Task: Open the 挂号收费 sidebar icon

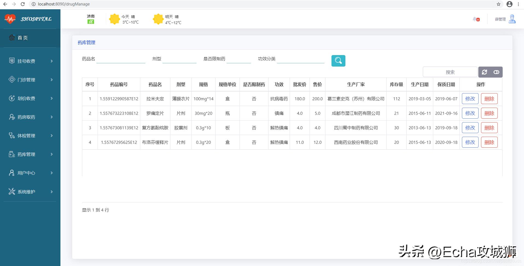Action: [x=12, y=61]
